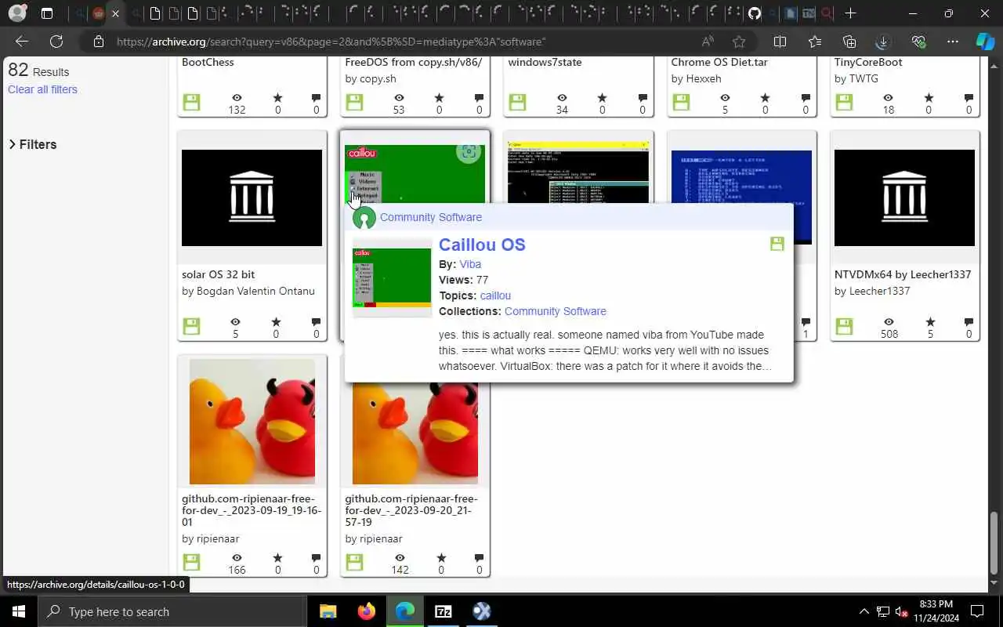The image size is (1003, 627).
Task: Open the Caillou OS title in hover popup
Action: point(482,245)
